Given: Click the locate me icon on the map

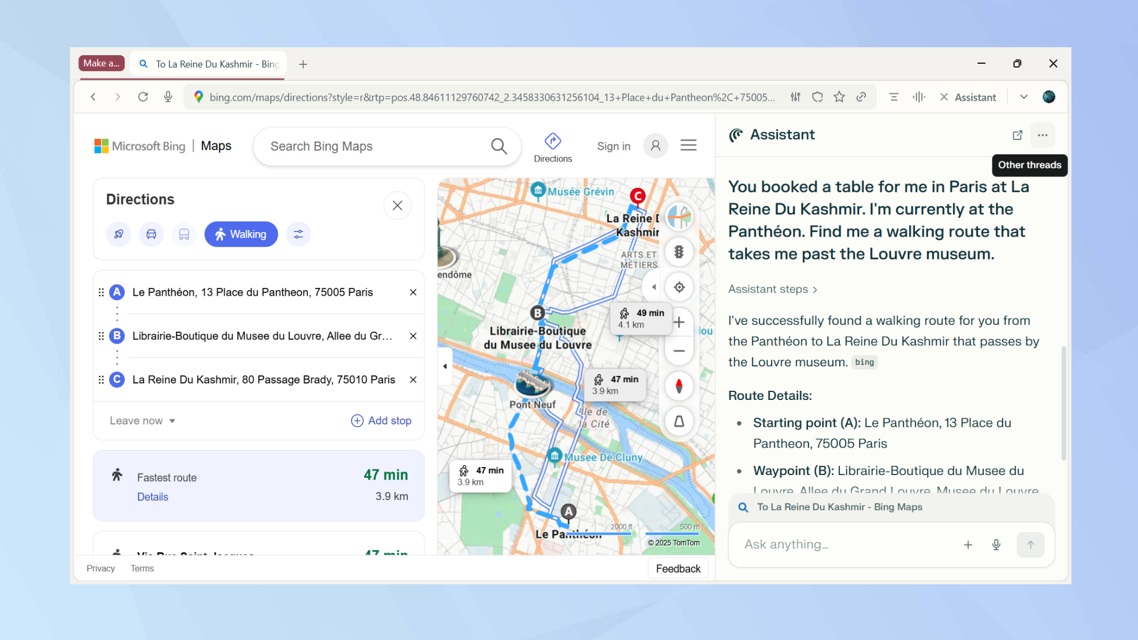Looking at the screenshot, I should point(678,287).
